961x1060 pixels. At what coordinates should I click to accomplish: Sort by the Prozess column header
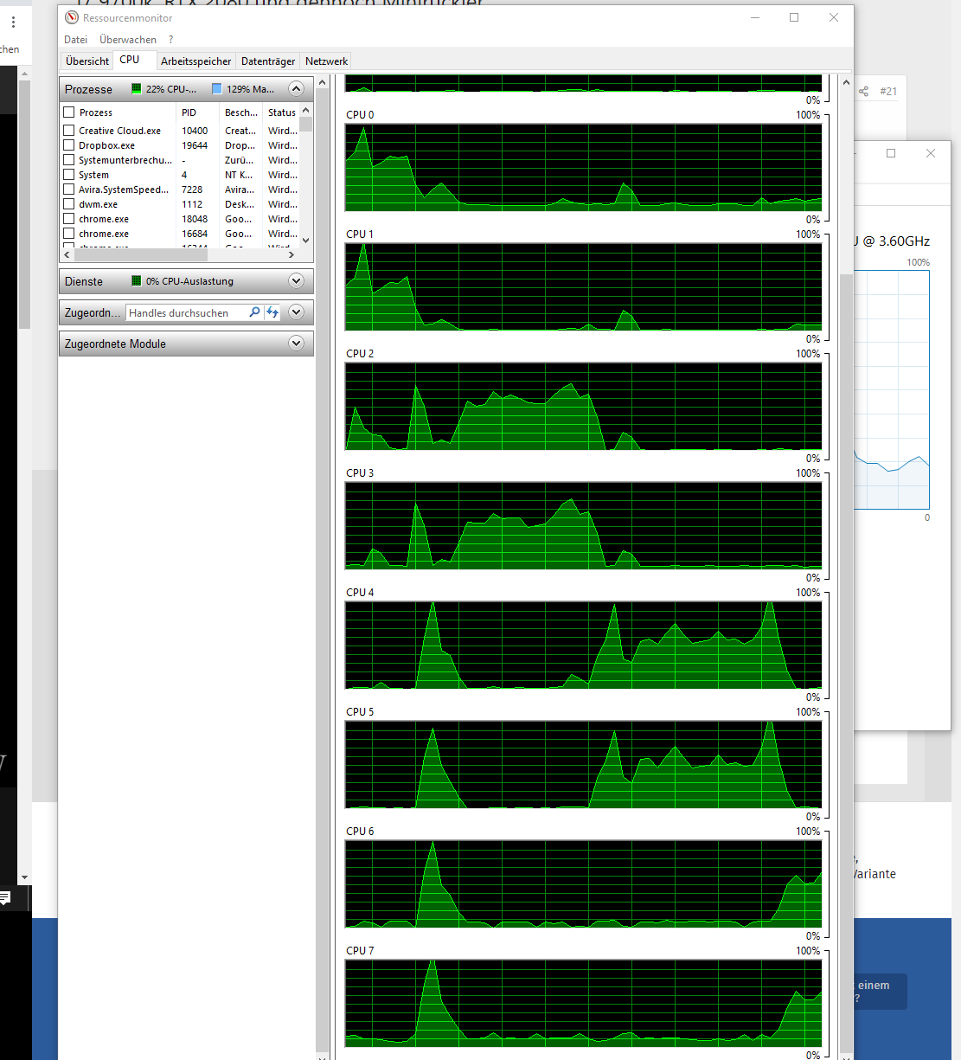click(x=119, y=112)
